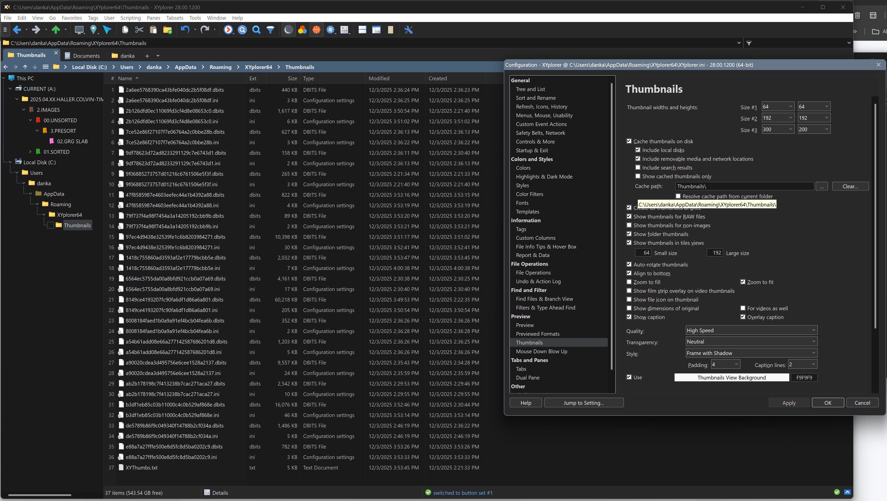Click the Clear cache button
Viewport: 887px width, 501px height.
pyautogui.click(x=850, y=186)
